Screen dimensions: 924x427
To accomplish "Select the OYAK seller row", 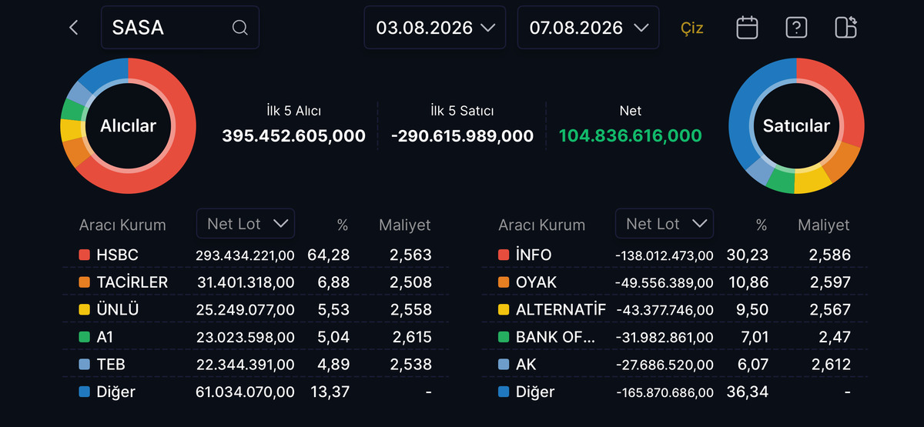I will (675, 282).
